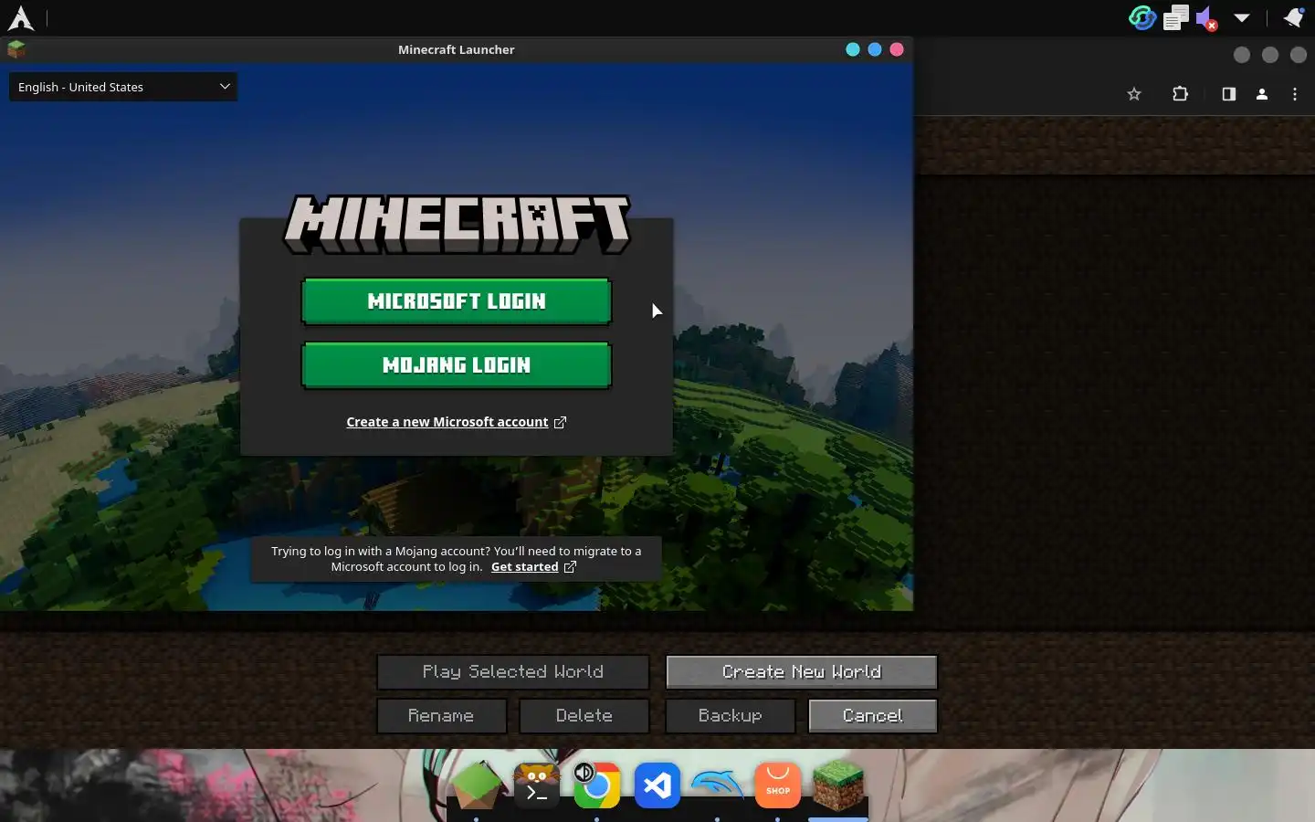Open Create a new Microsoft account link
The image size is (1315, 822).
[x=447, y=422]
